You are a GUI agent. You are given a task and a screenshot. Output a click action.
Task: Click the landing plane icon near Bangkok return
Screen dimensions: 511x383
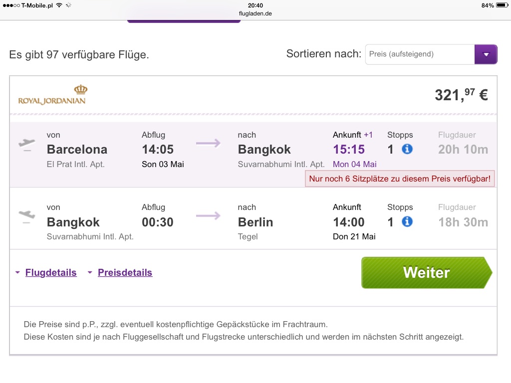tap(27, 216)
